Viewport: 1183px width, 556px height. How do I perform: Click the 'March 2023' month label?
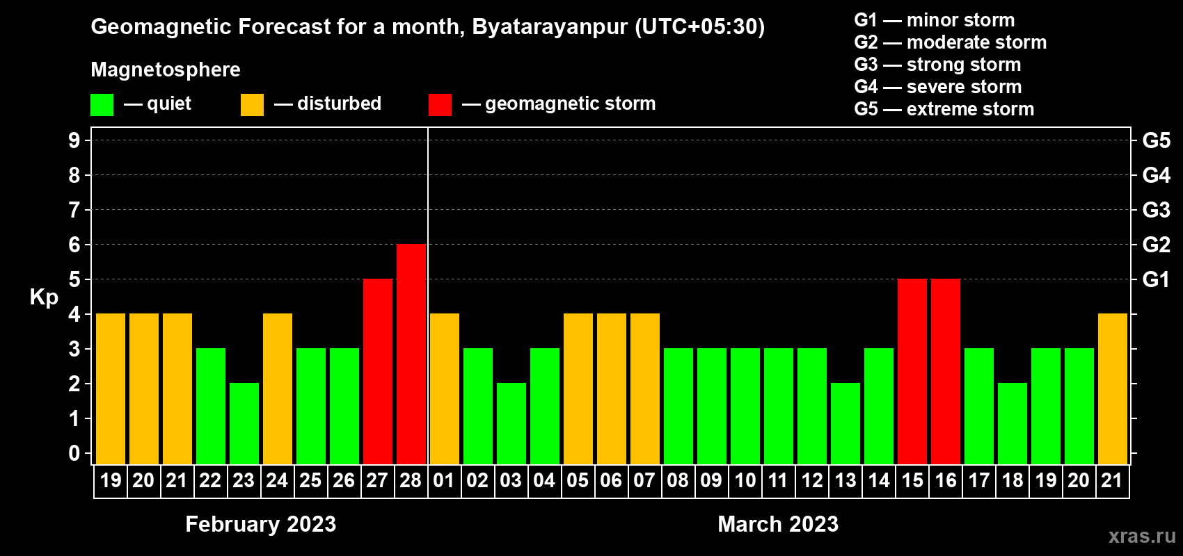pos(778,524)
